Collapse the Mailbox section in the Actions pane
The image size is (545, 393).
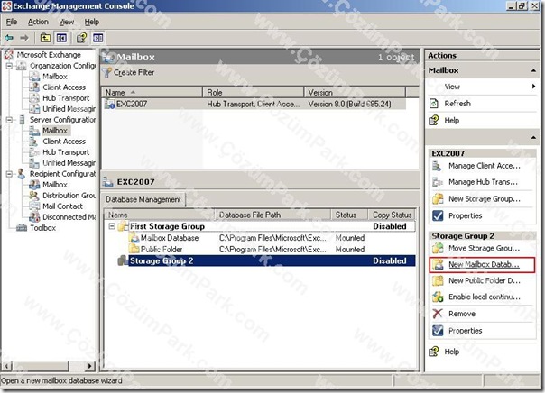[x=533, y=70]
